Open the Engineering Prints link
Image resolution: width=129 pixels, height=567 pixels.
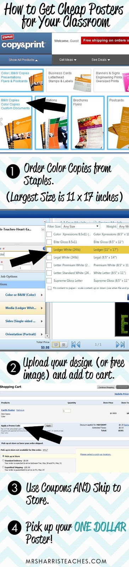pos(109,77)
